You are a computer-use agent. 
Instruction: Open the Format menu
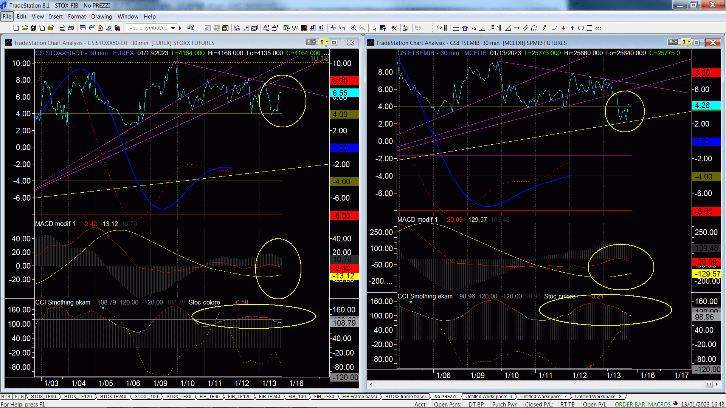77,16
